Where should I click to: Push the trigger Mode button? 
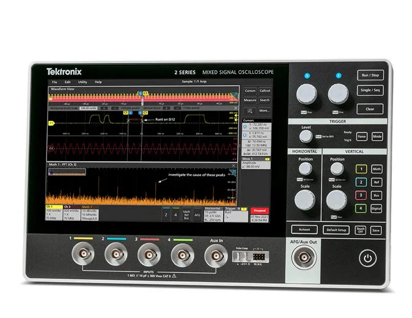[x=377, y=137]
